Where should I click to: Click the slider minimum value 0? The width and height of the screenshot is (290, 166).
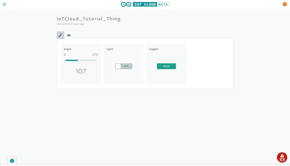click(x=65, y=55)
